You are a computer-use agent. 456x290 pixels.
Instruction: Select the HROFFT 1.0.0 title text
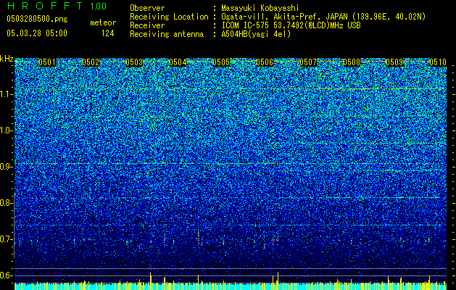pyautogui.click(x=57, y=6)
